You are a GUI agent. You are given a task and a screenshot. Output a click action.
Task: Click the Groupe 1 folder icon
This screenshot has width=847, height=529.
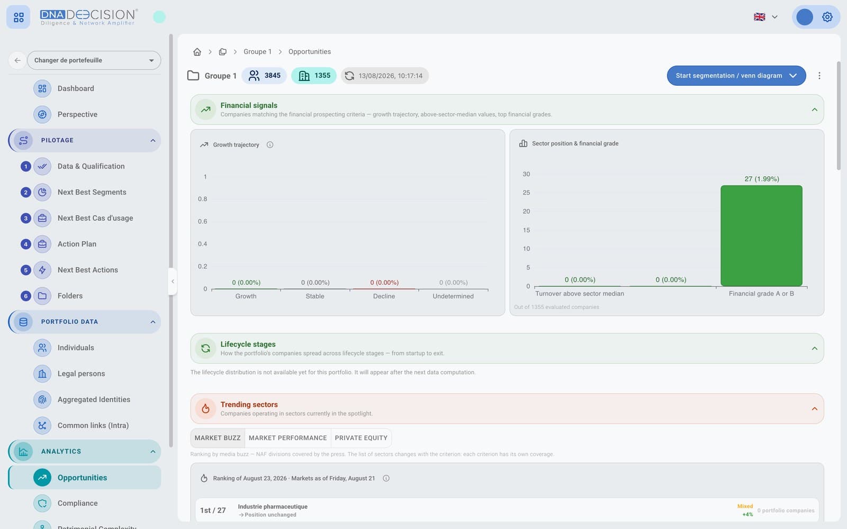[x=193, y=76]
